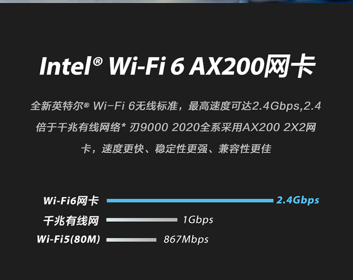Click the blue 2.4Gbps value
353x280 pixels.
(297, 200)
